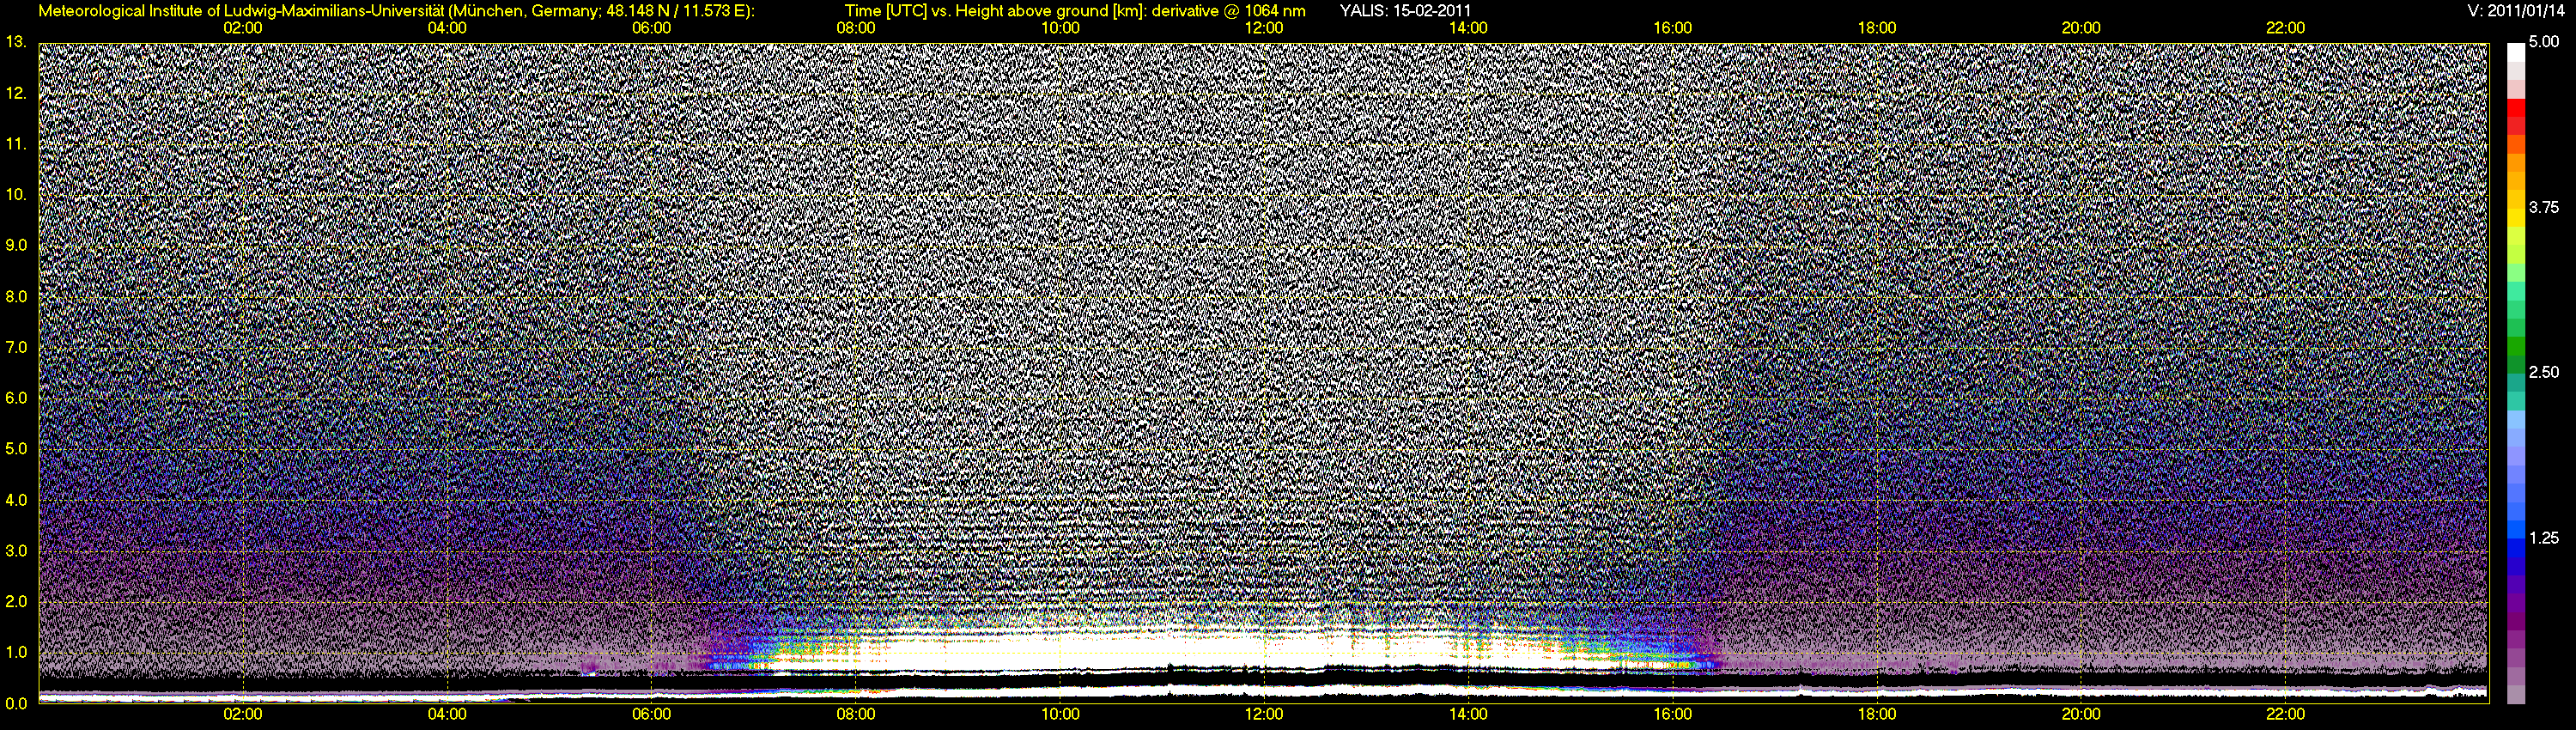Select the 1.25 value beside the color scale
2576x730 pixels.
click(2544, 538)
